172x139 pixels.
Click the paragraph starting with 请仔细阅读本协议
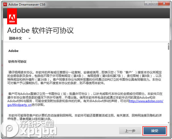point(84,78)
